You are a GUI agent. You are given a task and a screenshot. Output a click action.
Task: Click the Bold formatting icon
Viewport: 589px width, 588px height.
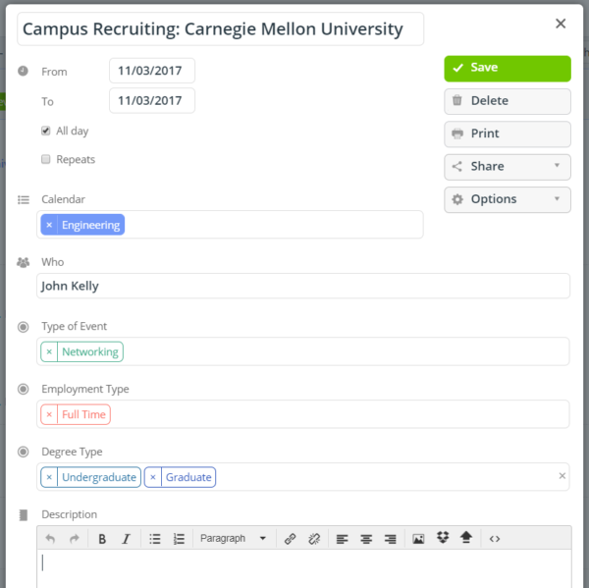(x=102, y=539)
